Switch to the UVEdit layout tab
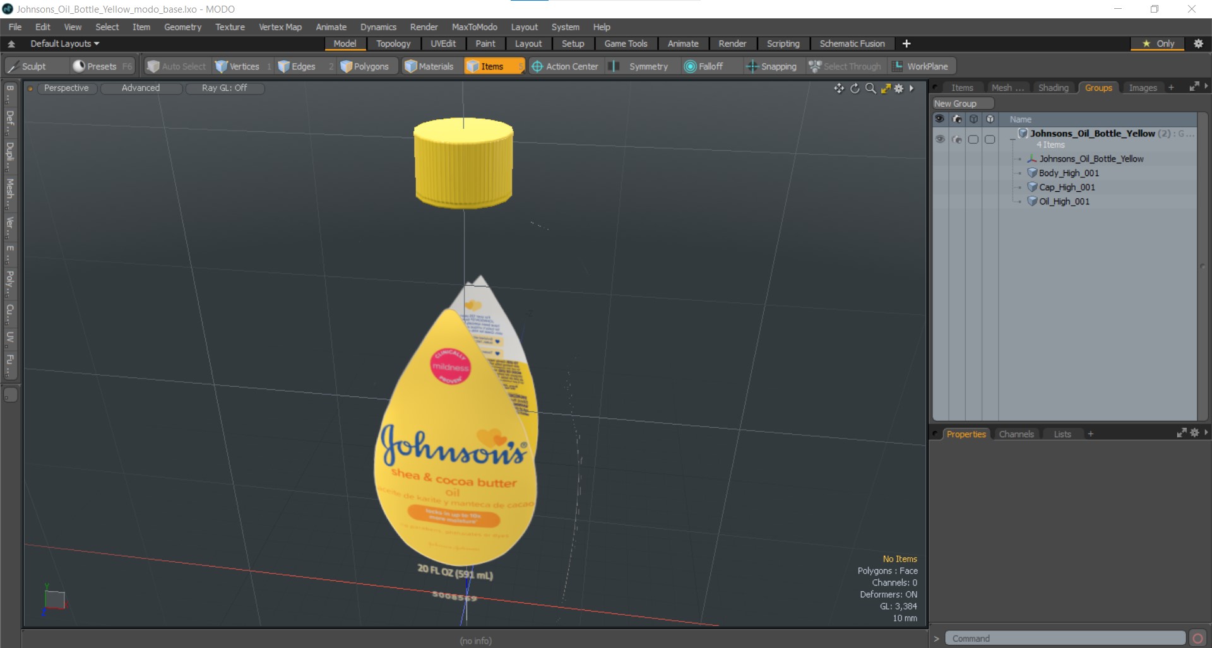This screenshot has width=1212, height=648. (x=443, y=44)
